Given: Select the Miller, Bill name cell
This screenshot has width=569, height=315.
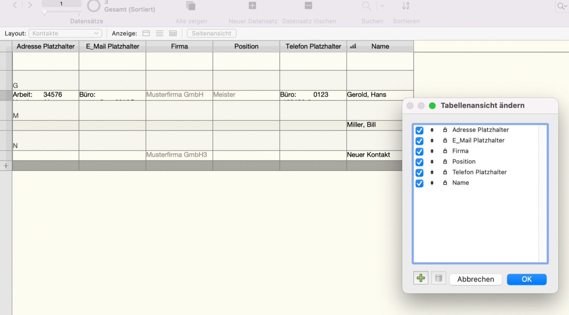Looking at the screenshot, I should (374, 125).
